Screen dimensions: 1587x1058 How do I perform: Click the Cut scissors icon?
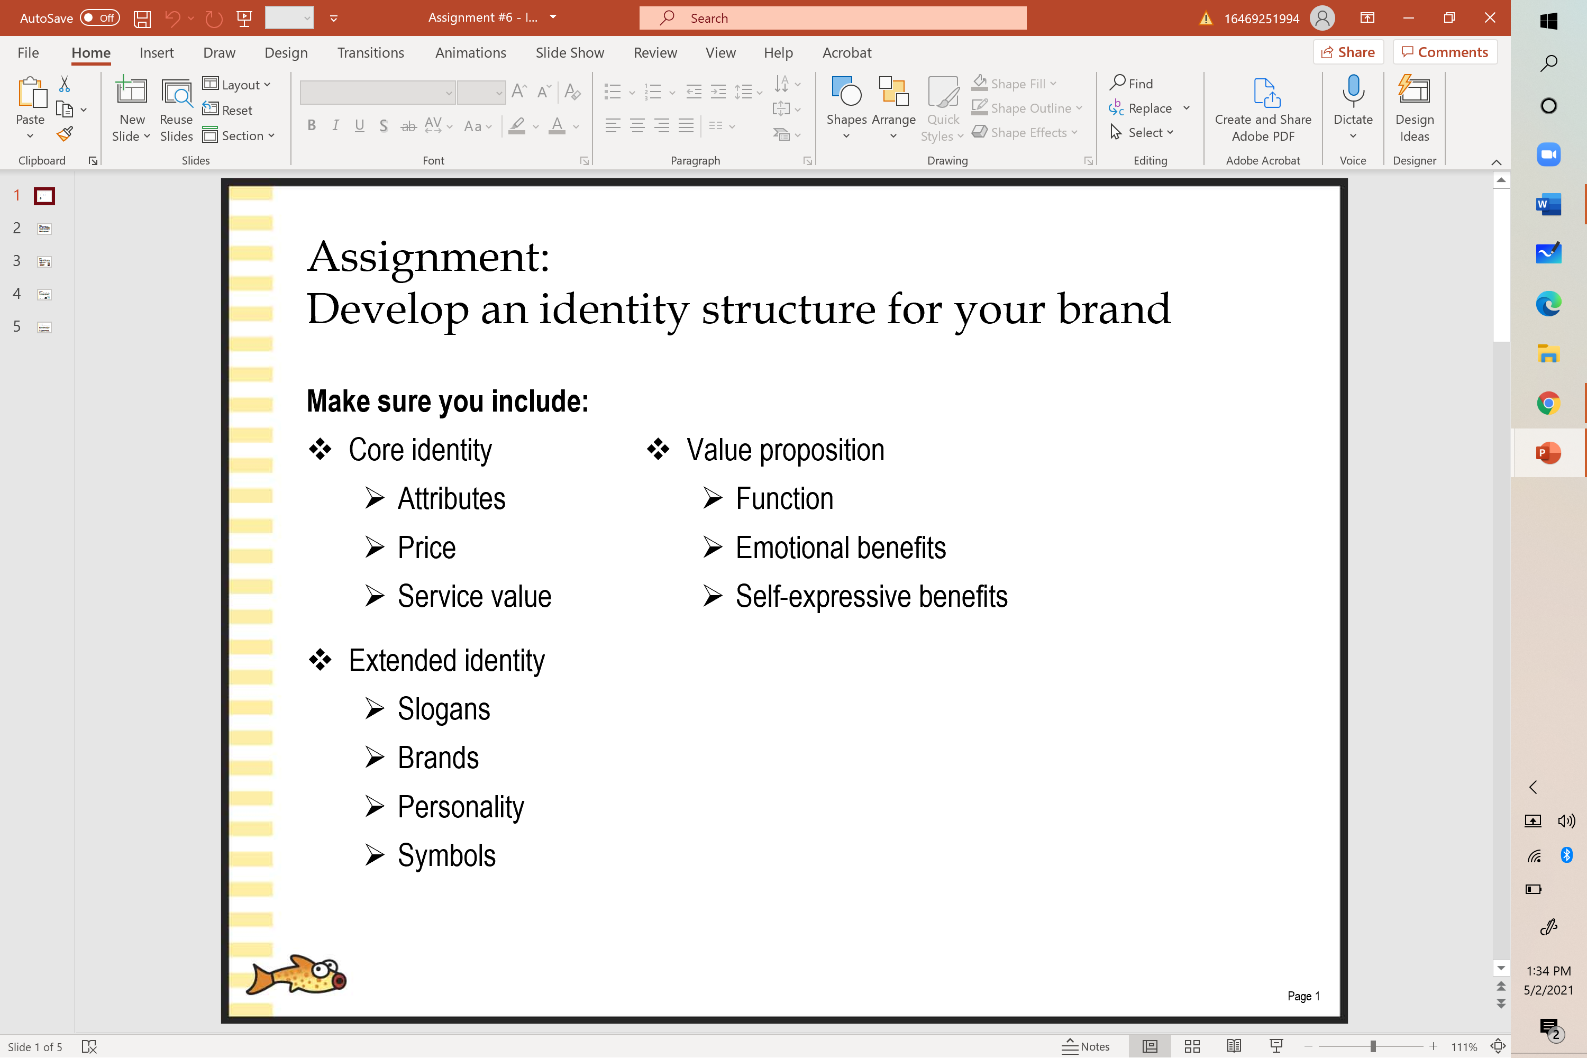tap(65, 84)
